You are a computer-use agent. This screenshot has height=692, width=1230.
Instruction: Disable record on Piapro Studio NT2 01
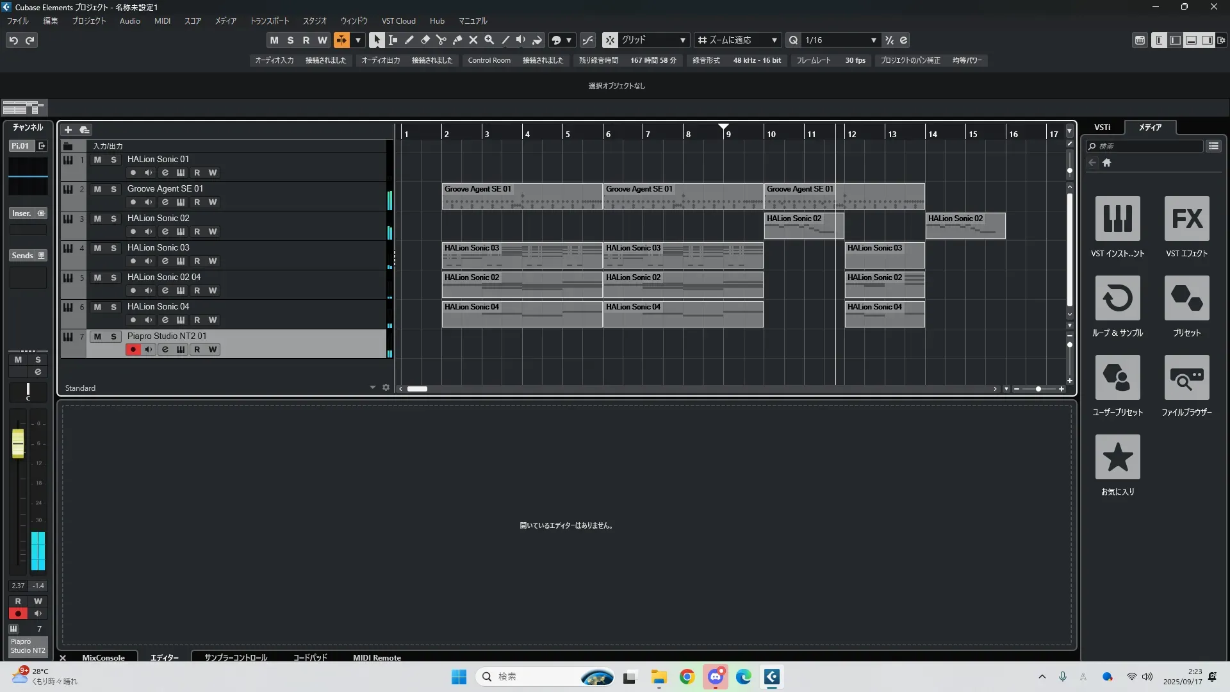(133, 349)
